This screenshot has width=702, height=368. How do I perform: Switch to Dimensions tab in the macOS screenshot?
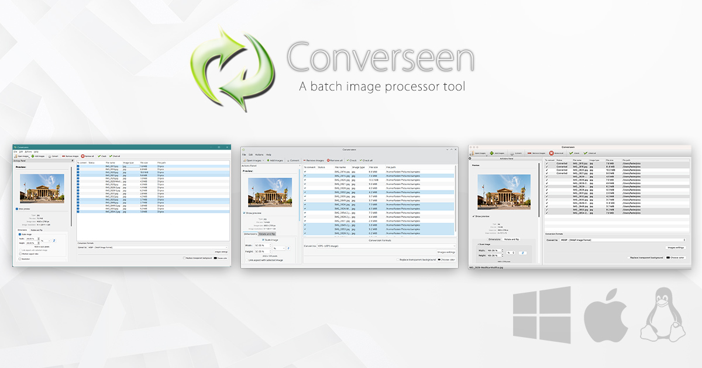(x=494, y=239)
